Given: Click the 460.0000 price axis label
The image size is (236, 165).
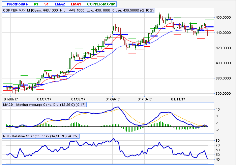Looking at the screenshot, I should pos(223,18).
